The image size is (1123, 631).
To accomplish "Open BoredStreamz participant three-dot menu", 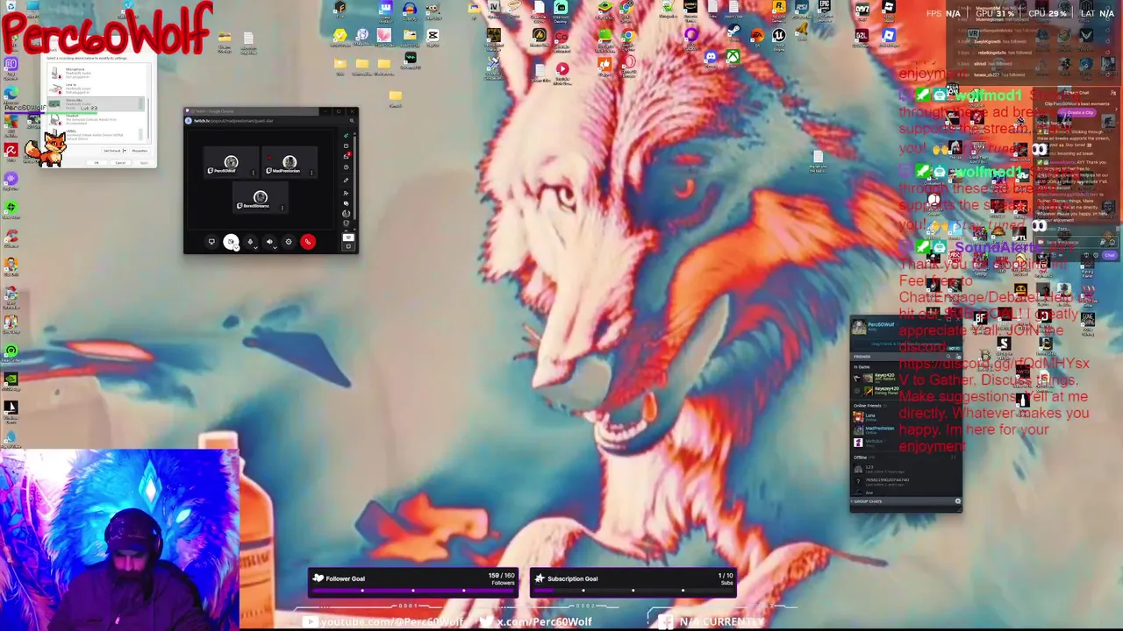I will (x=283, y=208).
